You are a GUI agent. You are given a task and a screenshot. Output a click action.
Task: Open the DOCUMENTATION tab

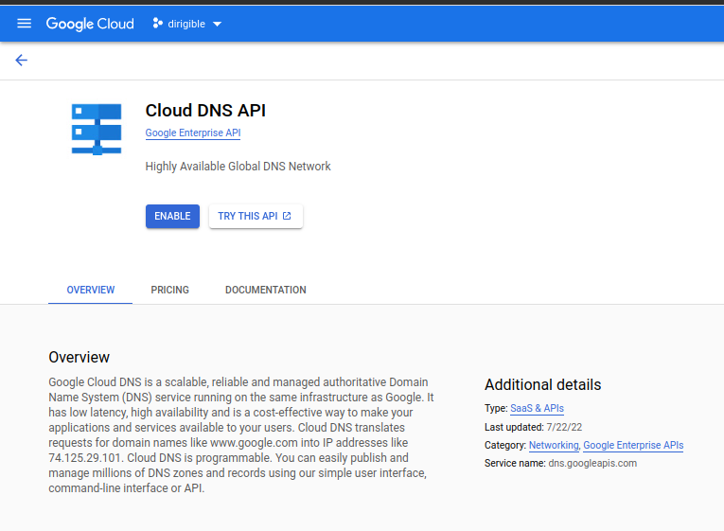(265, 290)
